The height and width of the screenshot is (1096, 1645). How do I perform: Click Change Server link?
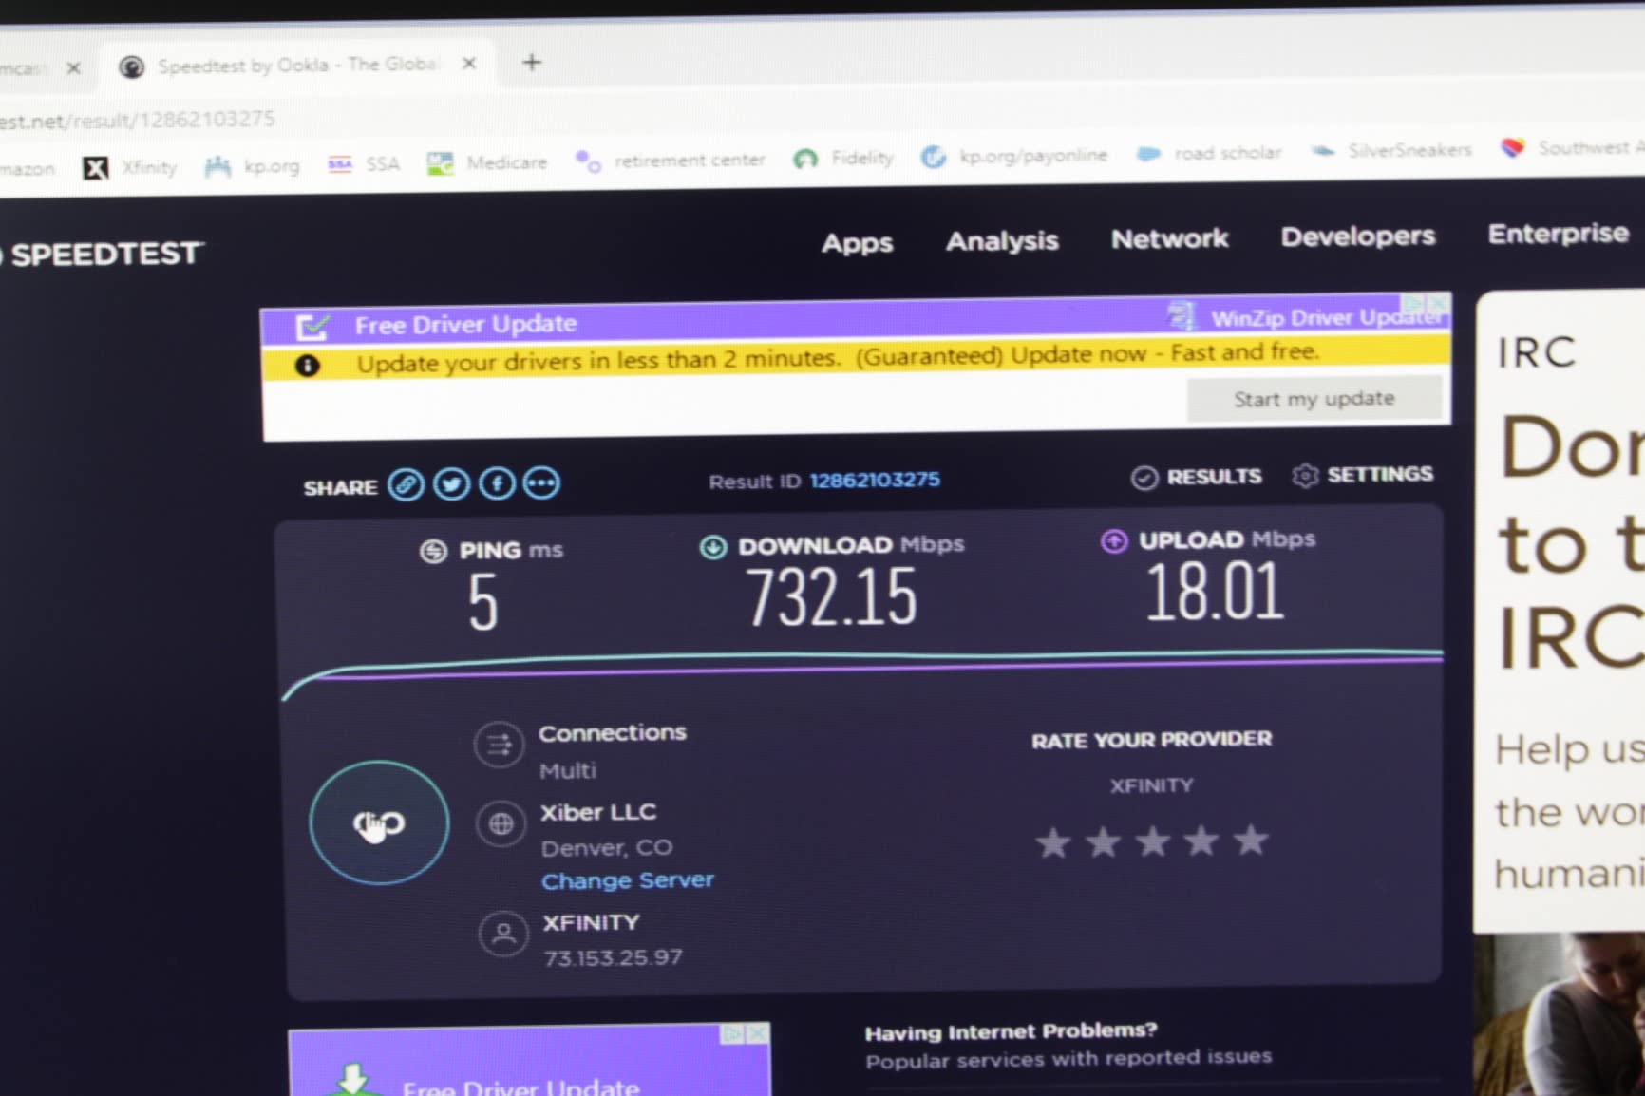pyautogui.click(x=627, y=880)
